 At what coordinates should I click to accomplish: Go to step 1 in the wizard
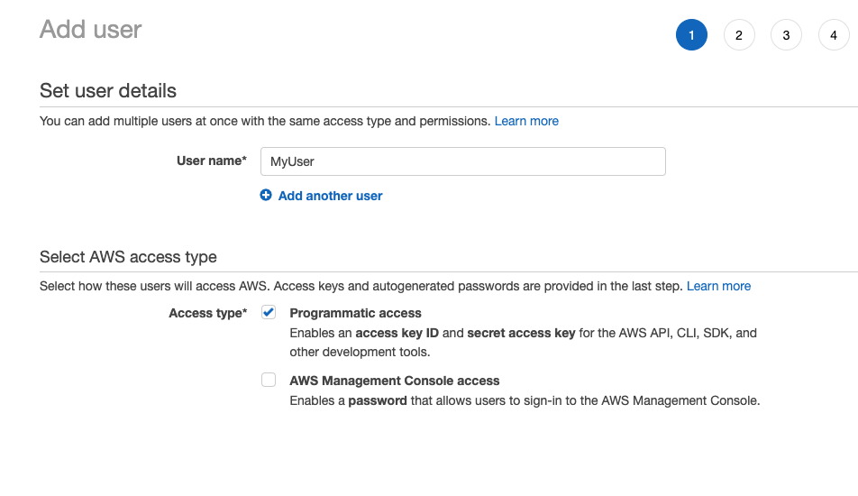(x=691, y=35)
